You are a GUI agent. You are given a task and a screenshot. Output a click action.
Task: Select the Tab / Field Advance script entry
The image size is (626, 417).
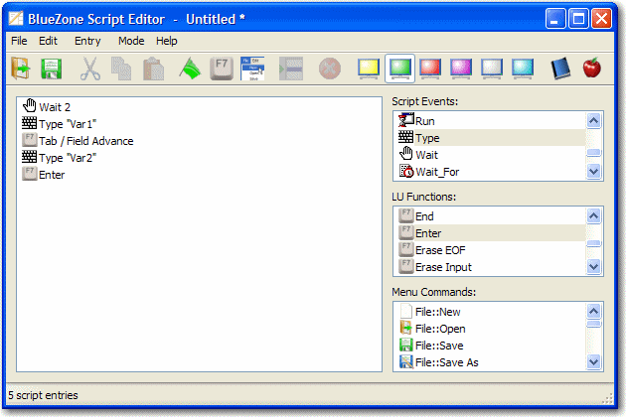pyautogui.click(x=85, y=141)
